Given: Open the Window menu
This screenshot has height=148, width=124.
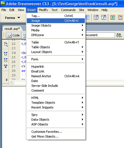Looking at the screenshot, I should (x=93, y=10).
